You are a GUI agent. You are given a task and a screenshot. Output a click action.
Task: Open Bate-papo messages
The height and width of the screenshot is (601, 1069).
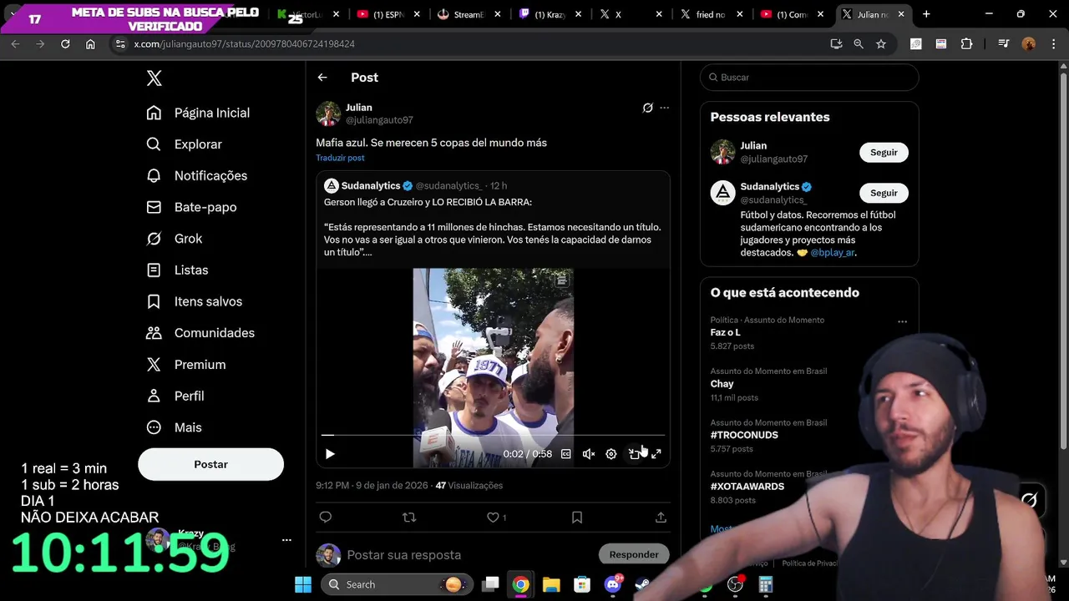(x=191, y=207)
